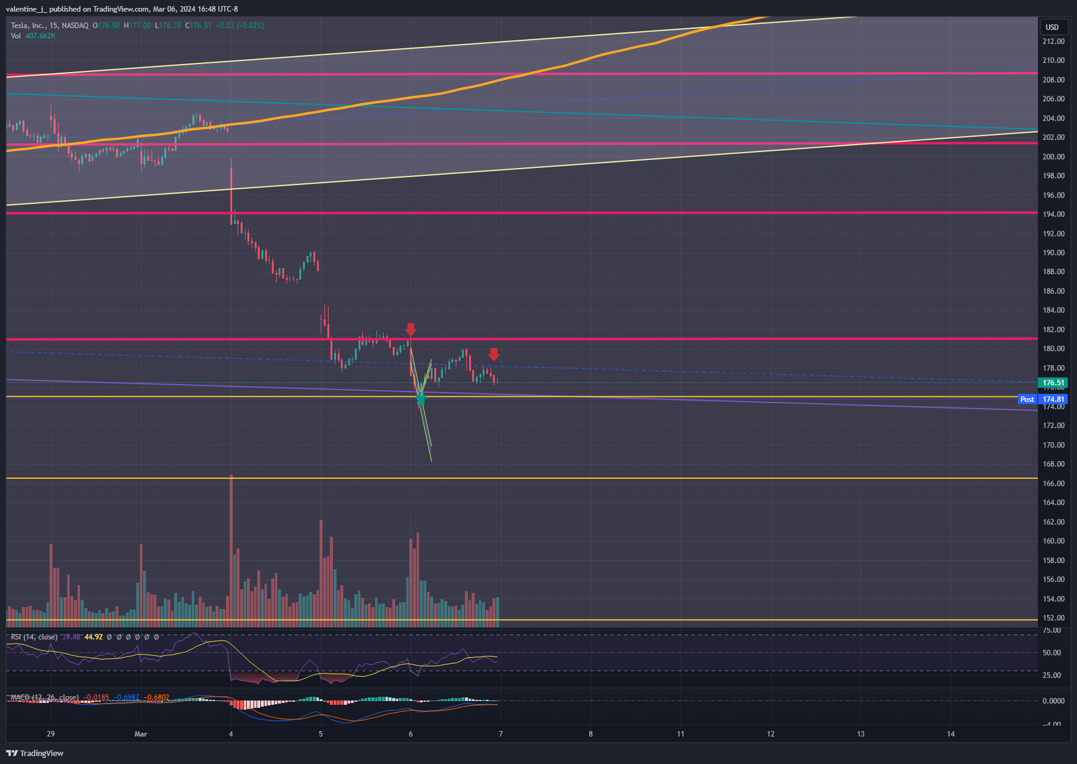Click the RSI (14, close) indicator label
Screen dimensions: 1077x764
pyautogui.click(x=34, y=637)
